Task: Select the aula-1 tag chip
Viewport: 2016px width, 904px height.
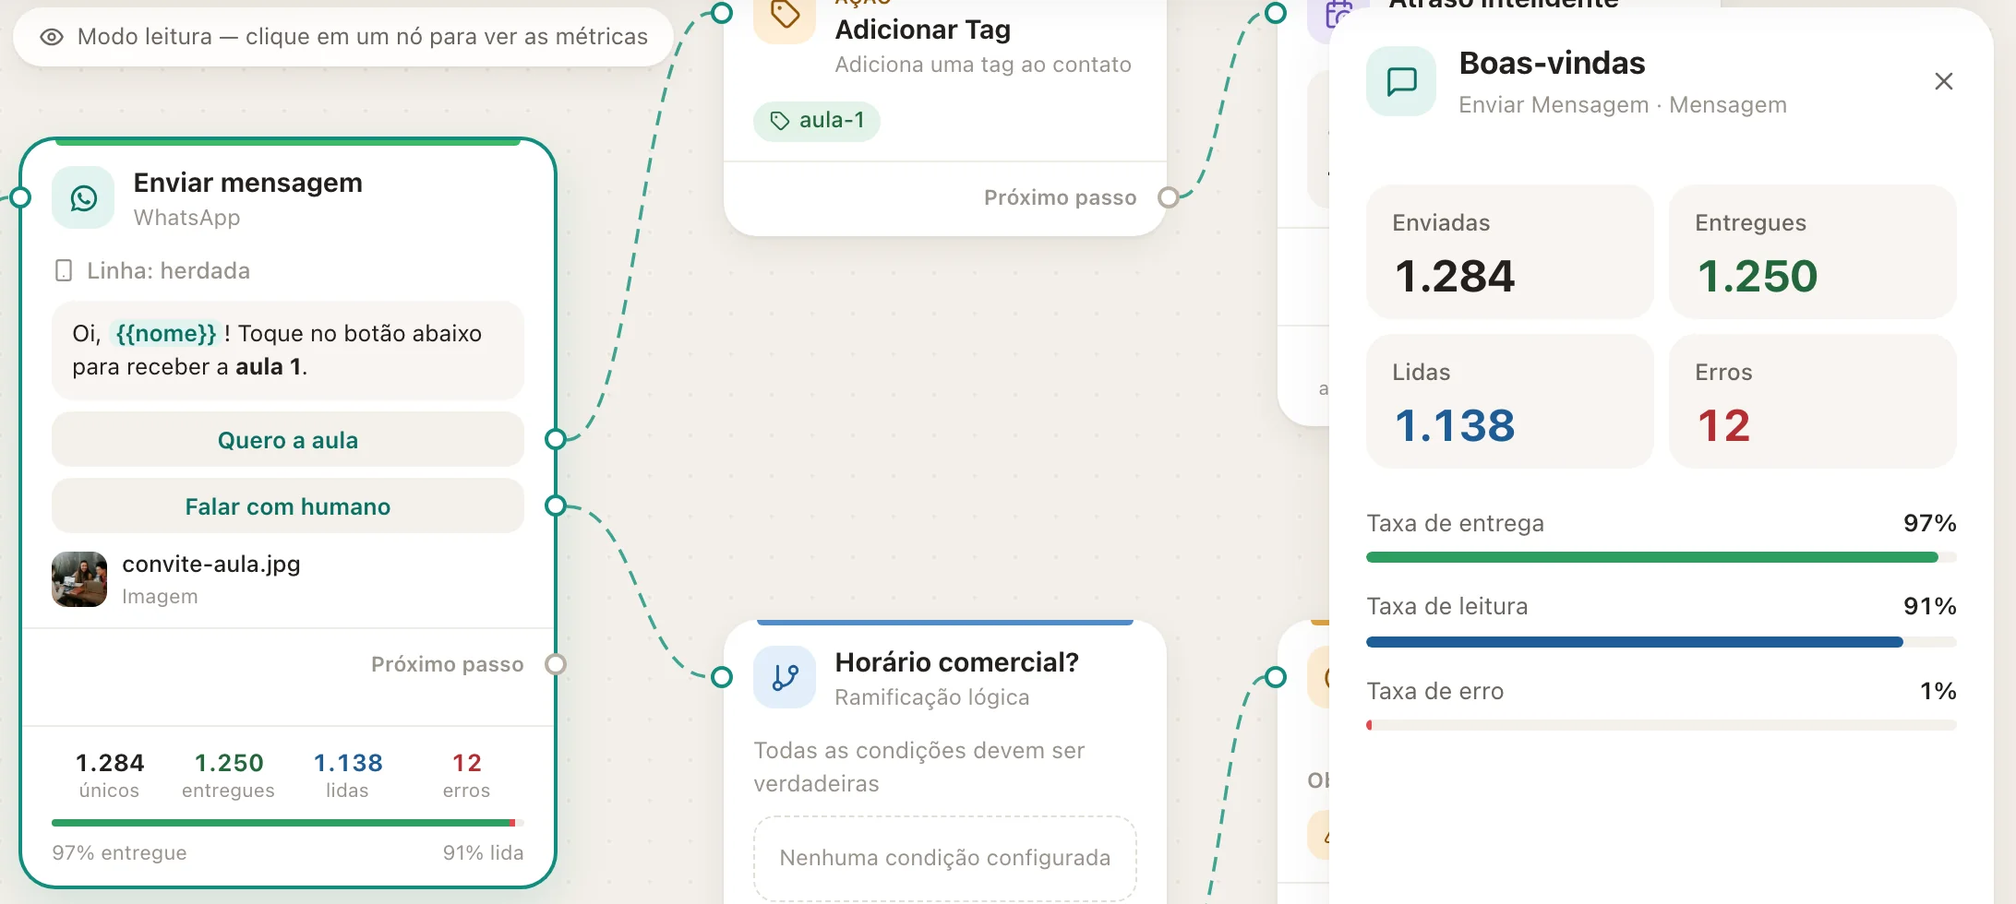Action: tap(817, 121)
